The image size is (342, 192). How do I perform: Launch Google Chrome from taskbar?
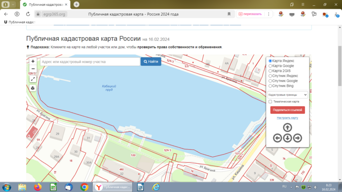84,187
